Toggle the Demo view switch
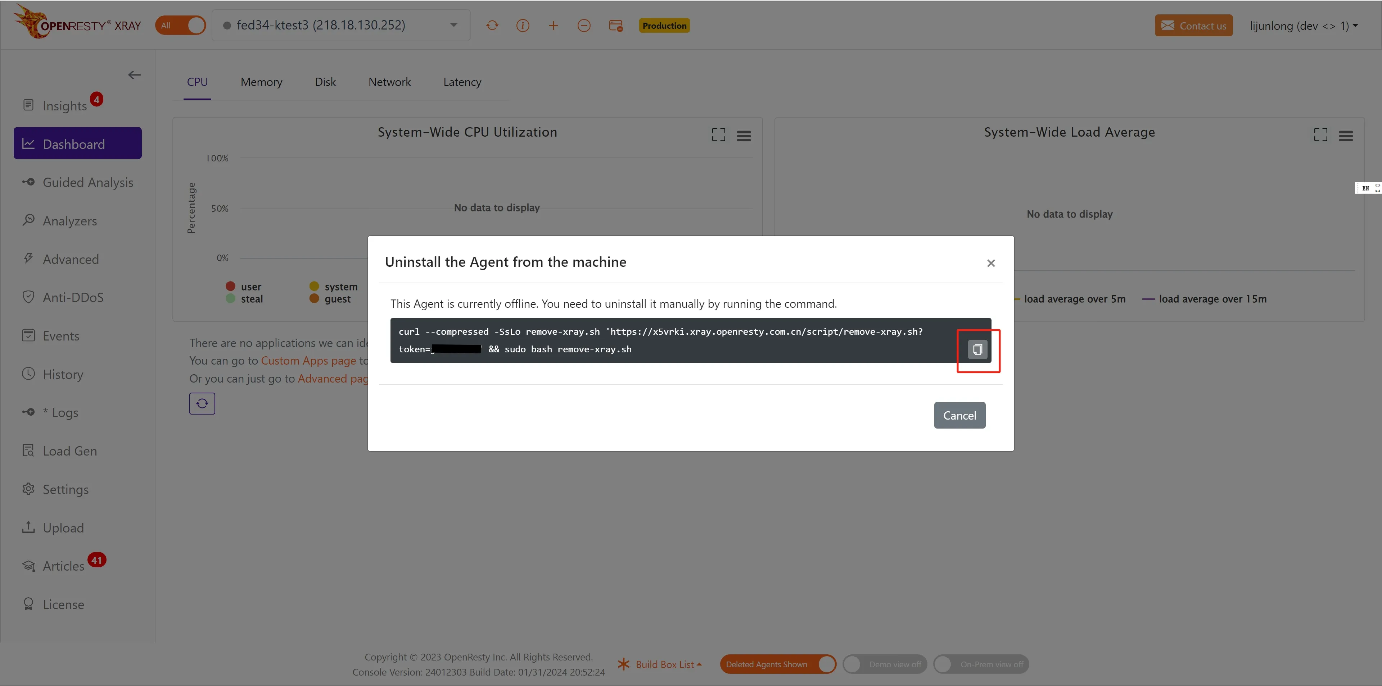Screen dimensions: 1382x686 [885, 664]
